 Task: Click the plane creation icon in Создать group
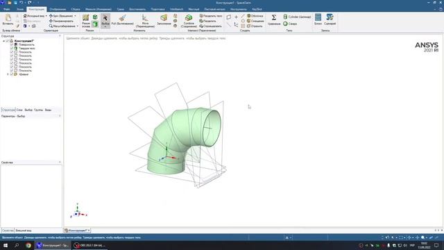click(229, 17)
